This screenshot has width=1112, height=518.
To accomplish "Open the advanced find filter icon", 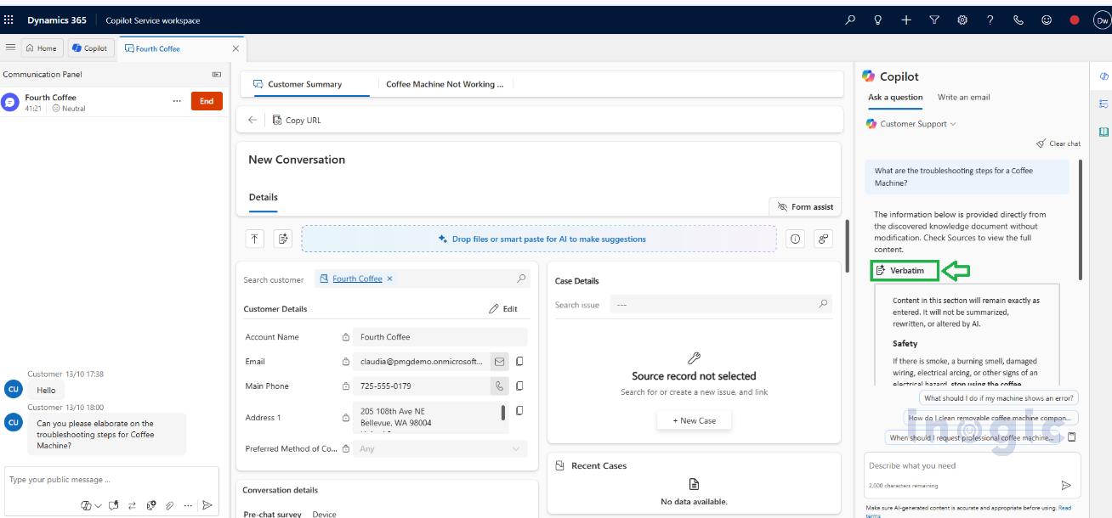I will [x=934, y=20].
